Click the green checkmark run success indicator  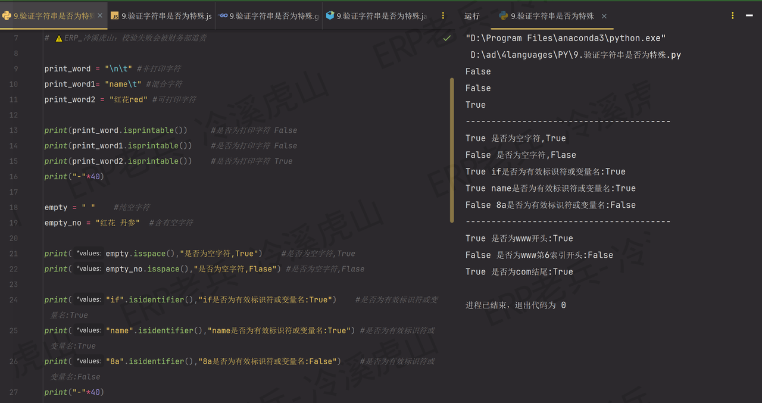coord(446,37)
